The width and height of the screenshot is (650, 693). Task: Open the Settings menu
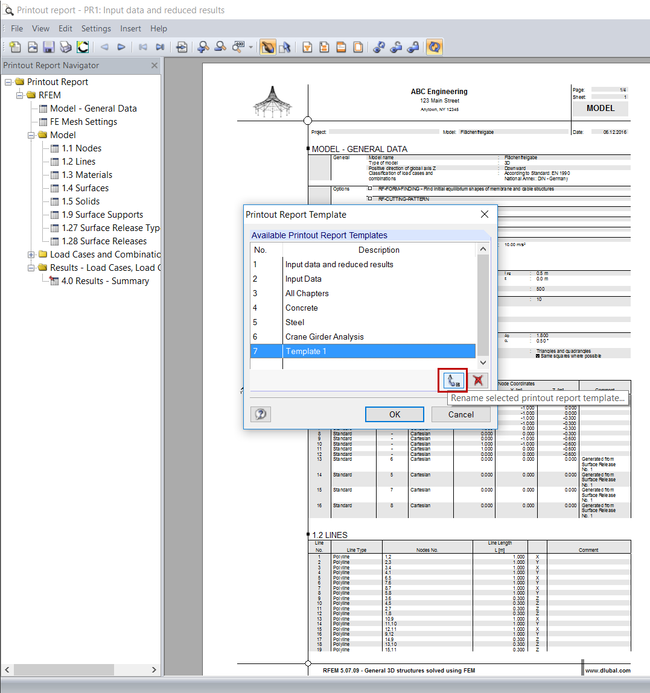[x=96, y=28]
